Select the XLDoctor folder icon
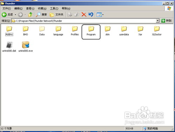175x132 pixels. click(157, 29)
